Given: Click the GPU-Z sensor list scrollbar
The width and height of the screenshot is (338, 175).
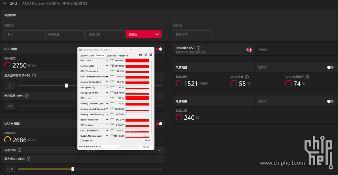Looking at the screenshot, I should [x=152, y=97].
